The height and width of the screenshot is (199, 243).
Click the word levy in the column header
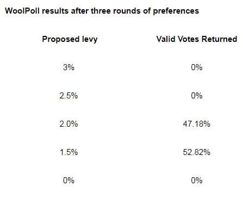90,40
